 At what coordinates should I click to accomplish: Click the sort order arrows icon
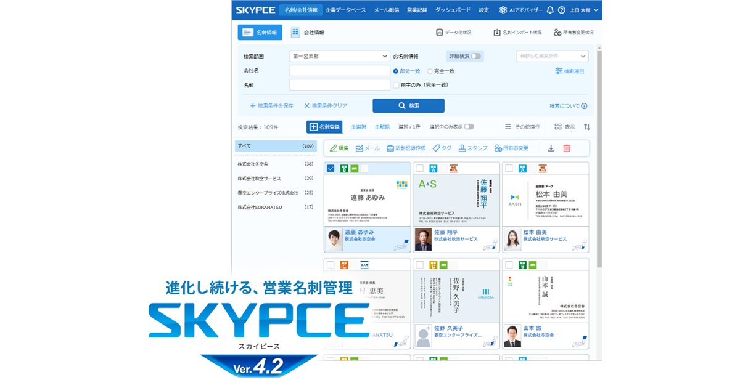click(587, 127)
